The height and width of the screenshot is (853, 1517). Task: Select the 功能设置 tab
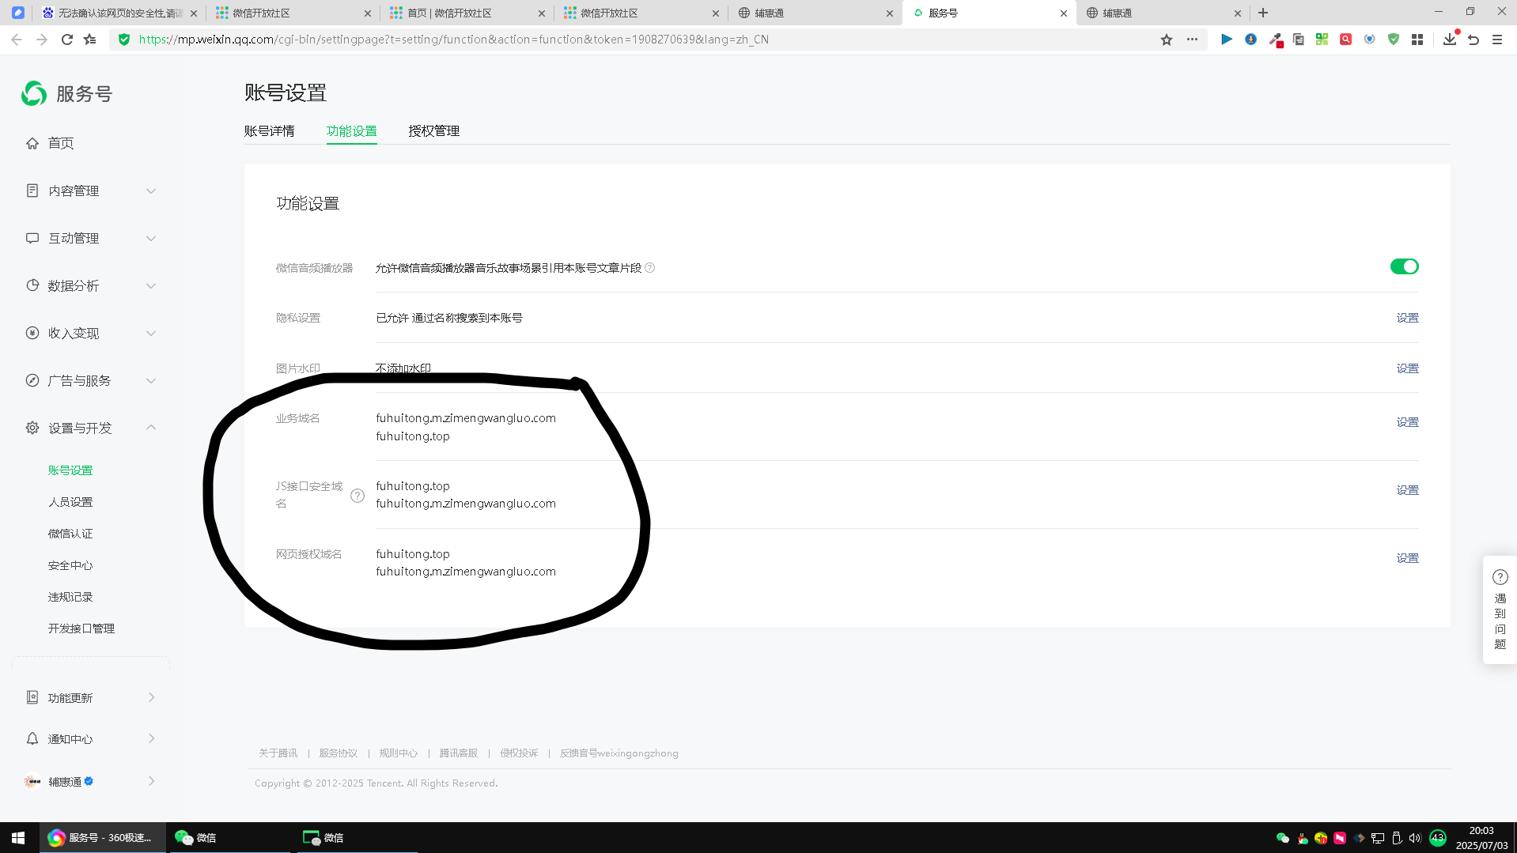coord(352,131)
